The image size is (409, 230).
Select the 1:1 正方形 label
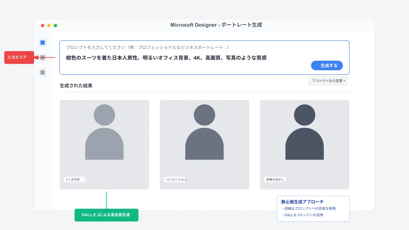point(74,179)
